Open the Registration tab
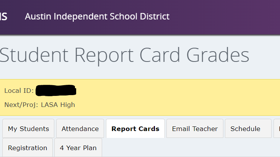 tap(27, 148)
